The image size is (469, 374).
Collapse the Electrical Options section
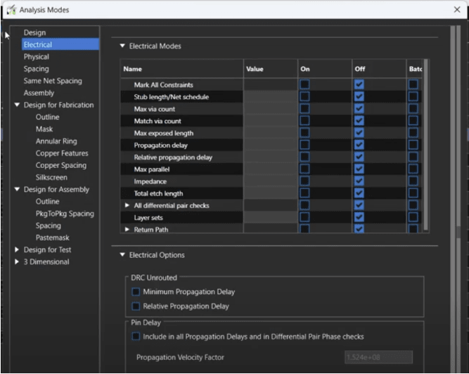click(122, 254)
